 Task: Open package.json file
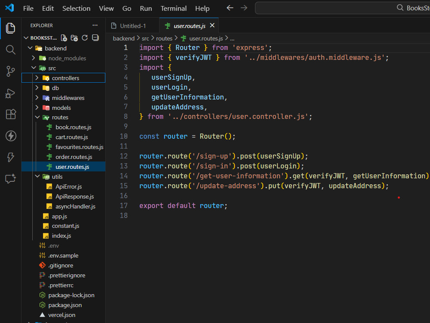pyautogui.click(x=63, y=305)
